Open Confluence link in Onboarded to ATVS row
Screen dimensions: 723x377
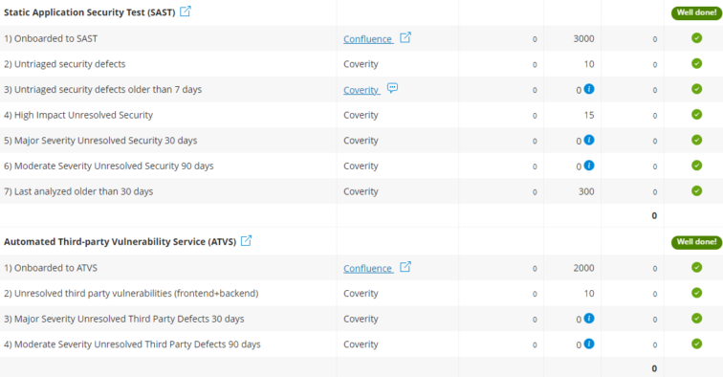point(368,268)
